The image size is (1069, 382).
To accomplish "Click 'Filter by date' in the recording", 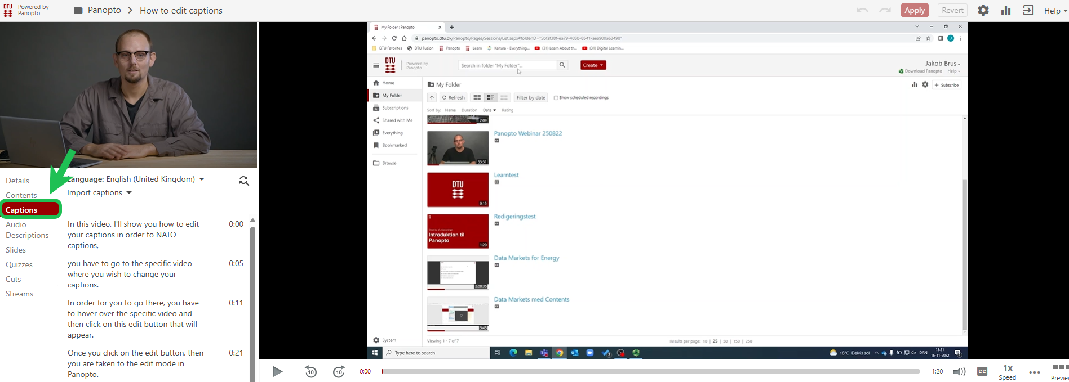I will tap(531, 97).
